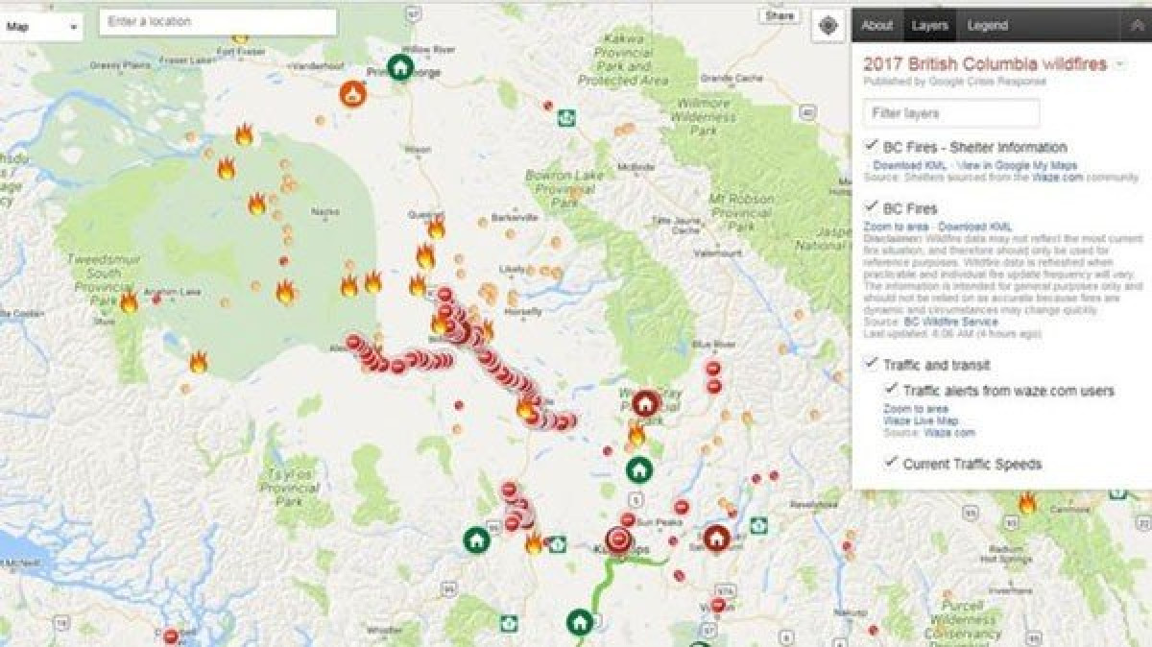Click the green shelter house icon at bottom of map
Viewport: 1152px width, 647px height.
pyautogui.click(x=579, y=622)
